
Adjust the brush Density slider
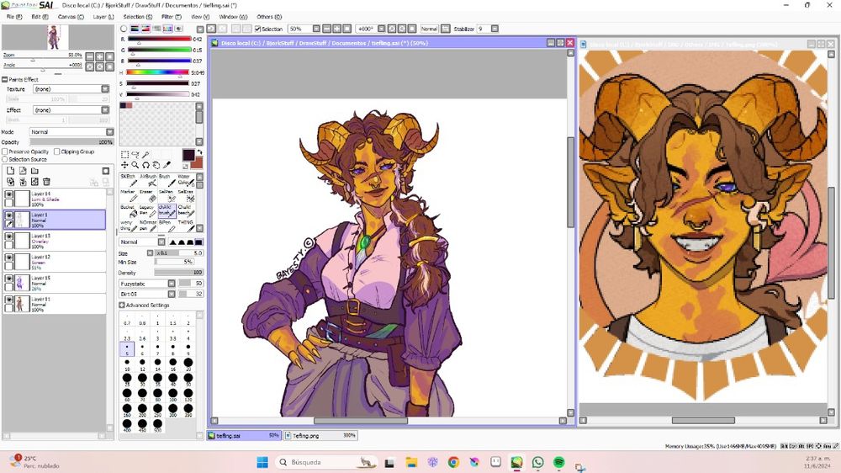pyautogui.click(x=178, y=273)
